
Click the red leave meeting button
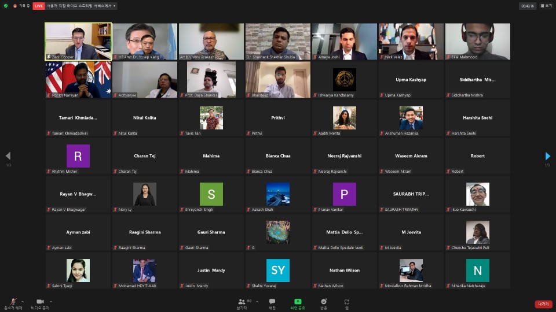click(x=543, y=304)
